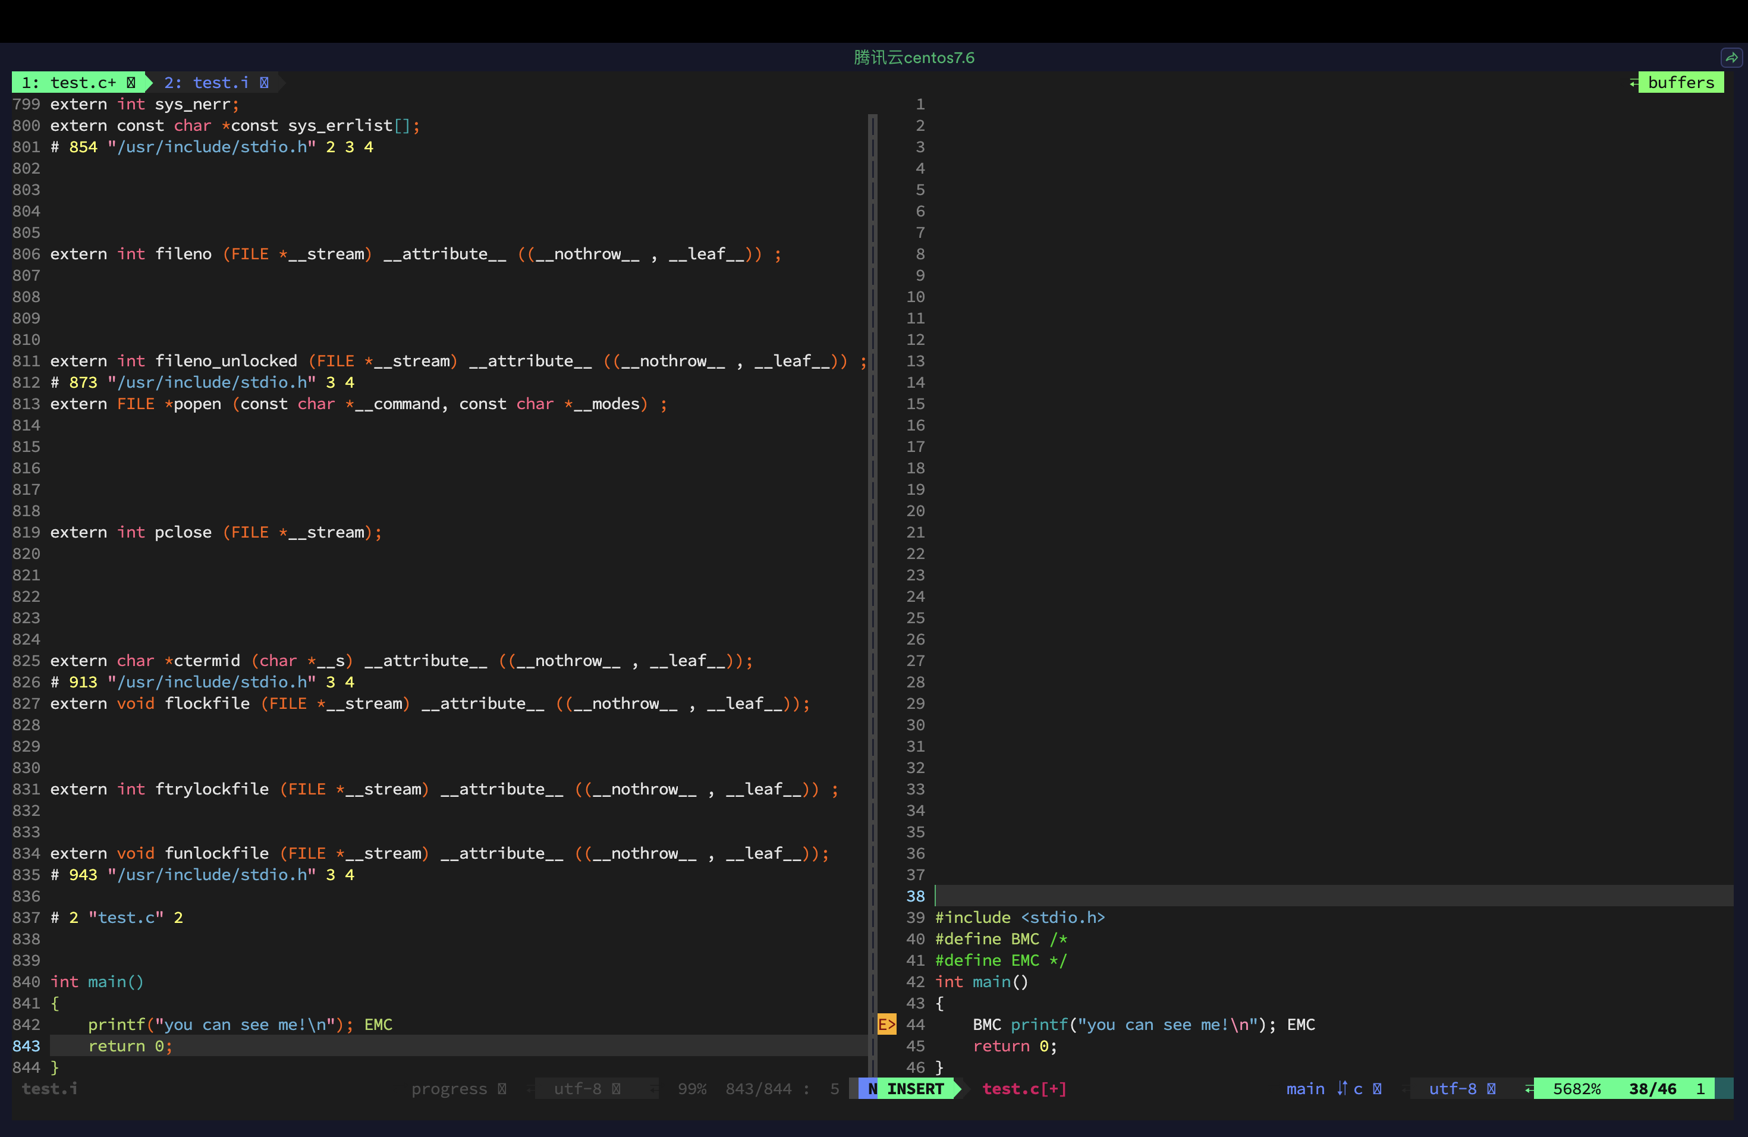
Task: Click '# 913 "/usr/include/stdio.h" 3 4' line
Action: coord(202,682)
